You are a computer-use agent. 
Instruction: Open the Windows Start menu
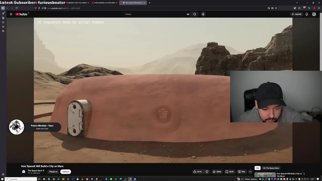pyautogui.click(x=2, y=179)
